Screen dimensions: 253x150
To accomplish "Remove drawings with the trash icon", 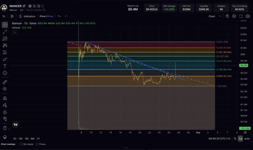I will 5,128.
